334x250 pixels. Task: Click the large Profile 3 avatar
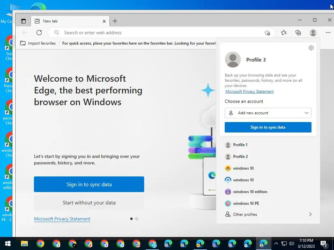[233, 60]
